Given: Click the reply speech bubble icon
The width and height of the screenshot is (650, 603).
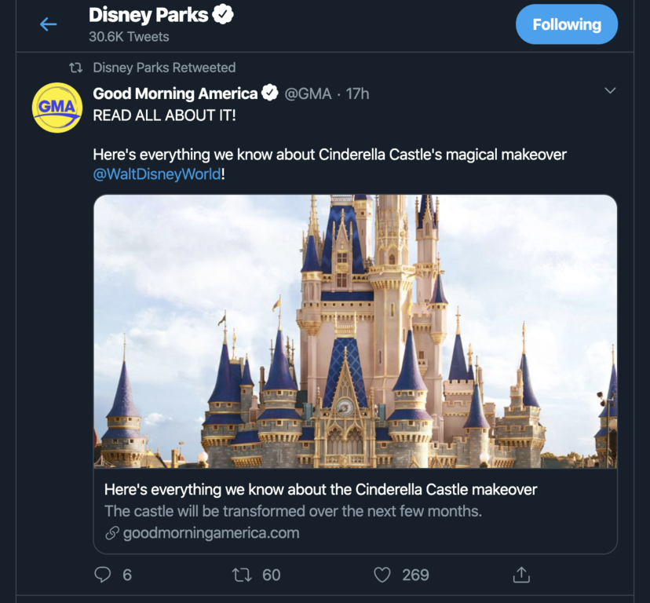Looking at the screenshot, I should pyautogui.click(x=103, y=575).
